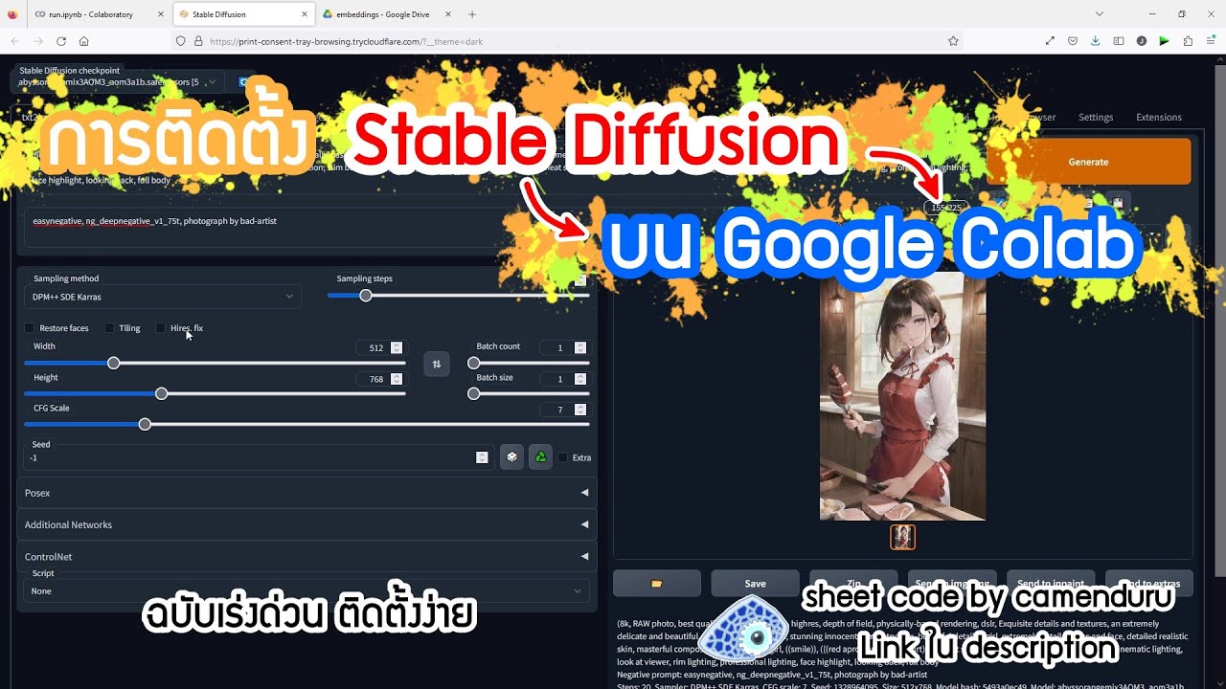Open the Firefox hamburger menu

pyautogui.click(x=1211, y=41)
